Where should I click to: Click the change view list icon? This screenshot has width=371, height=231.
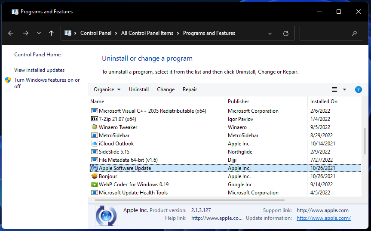pyautogui.click(x=334, y=89)
